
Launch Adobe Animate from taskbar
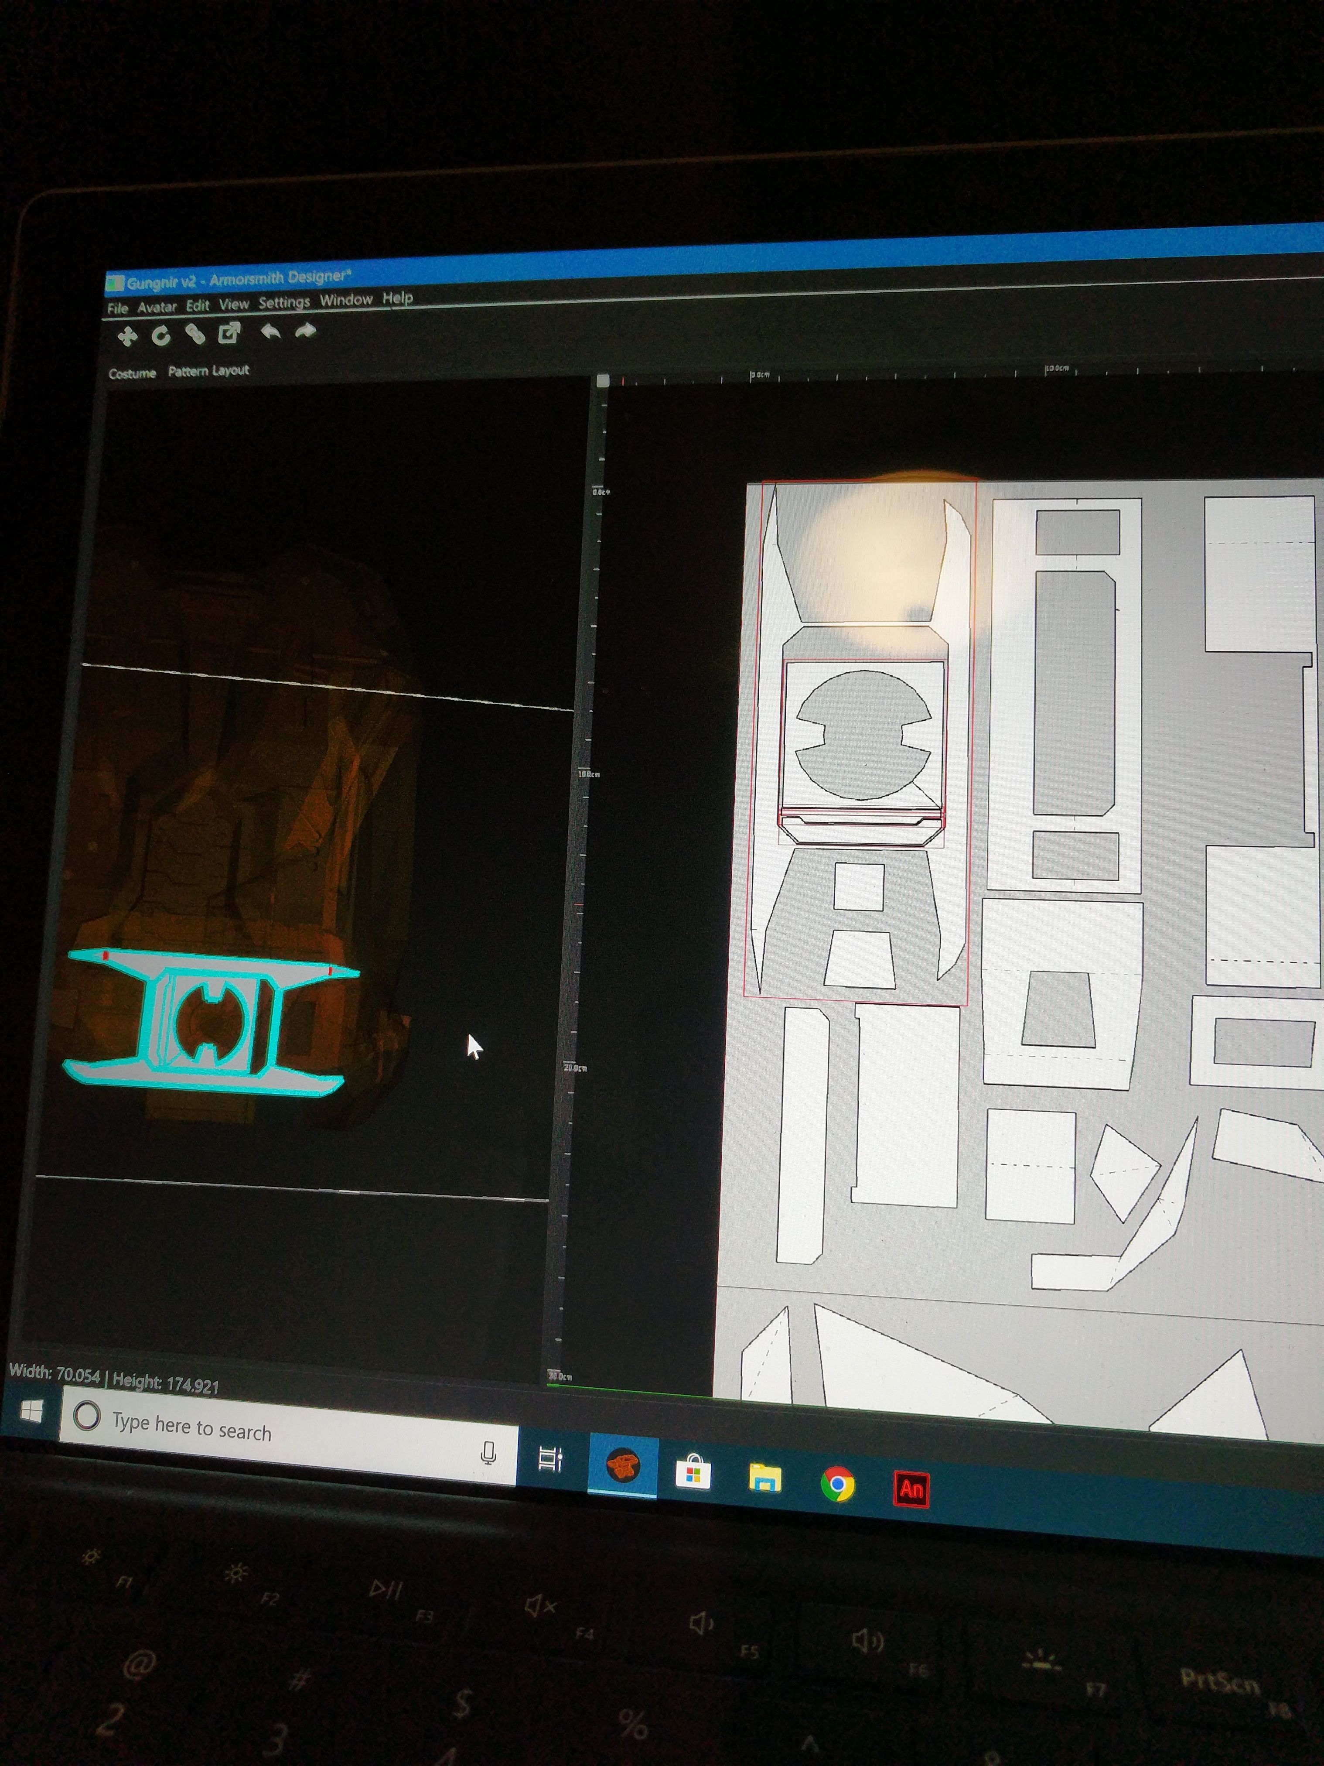[911, 1489]
